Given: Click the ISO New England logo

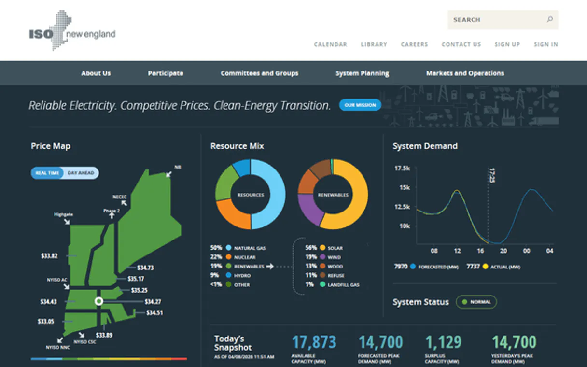Looking at the screenshot, I should pyautogui.click(x=72, y=30).
